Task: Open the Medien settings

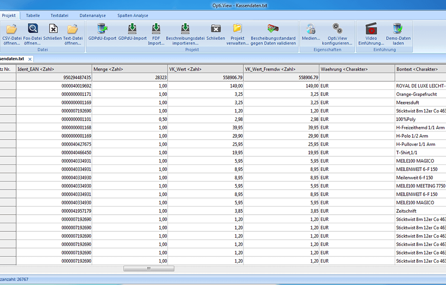Action: pyautogui.click(x=311, y=32)
